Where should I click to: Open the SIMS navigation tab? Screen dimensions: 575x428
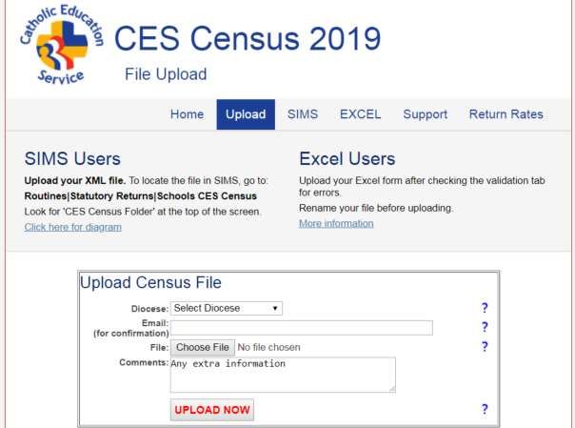pos(303,114)
